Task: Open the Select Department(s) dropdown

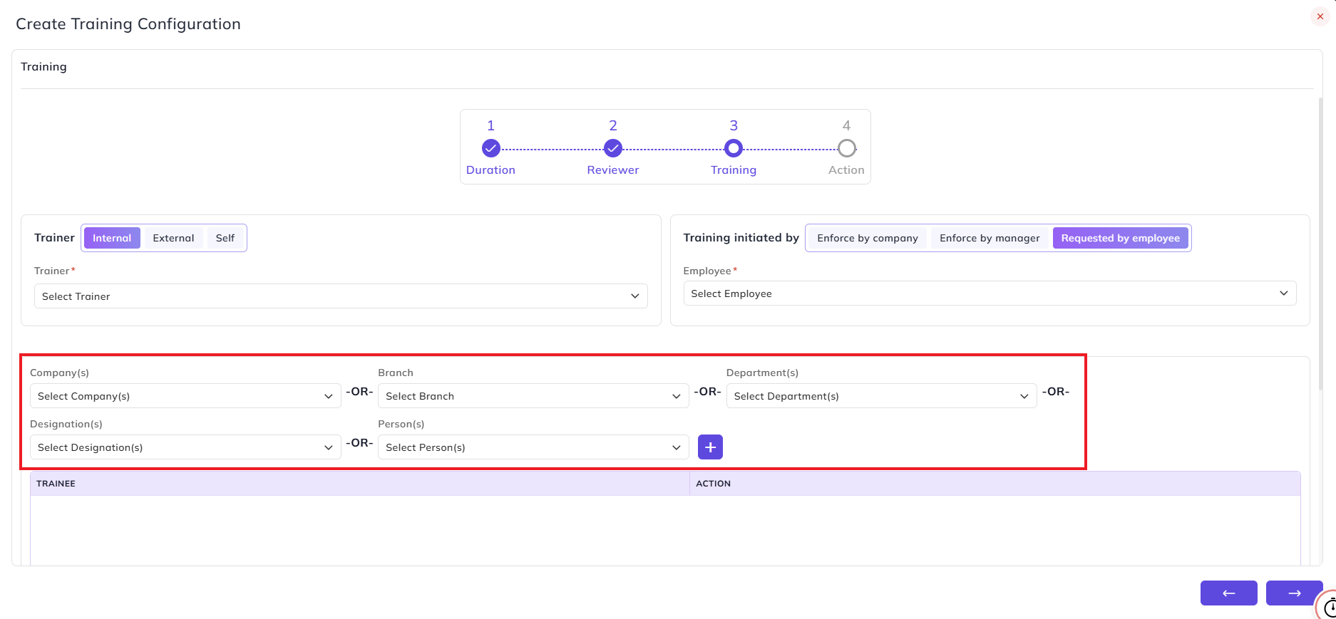Action: tap(881, 396)
